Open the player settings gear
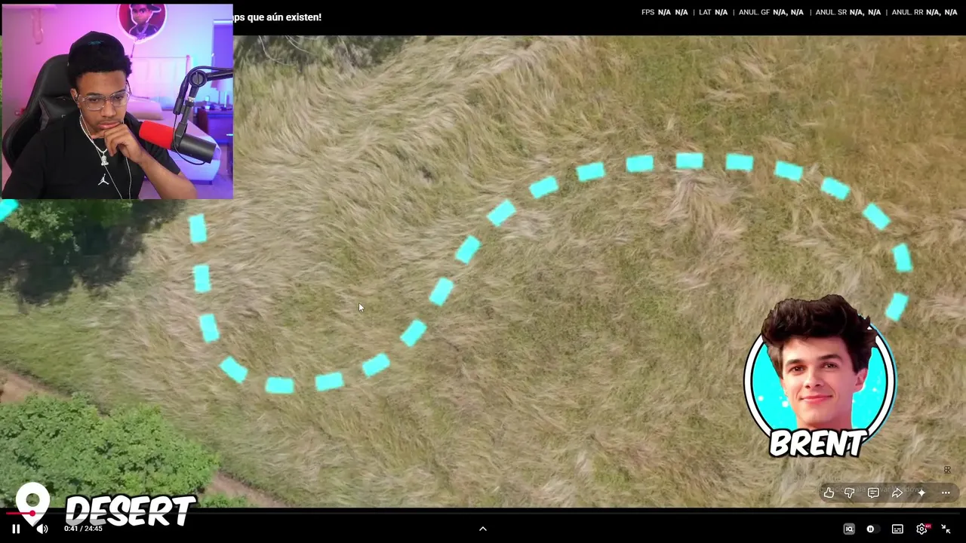This screenshot has height=543, width=966. point(921,529)
